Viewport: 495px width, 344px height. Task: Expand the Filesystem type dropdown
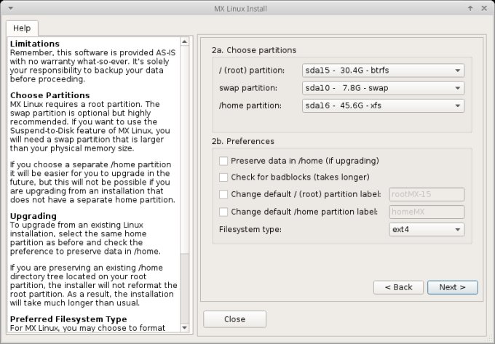(x=427, y=229)
